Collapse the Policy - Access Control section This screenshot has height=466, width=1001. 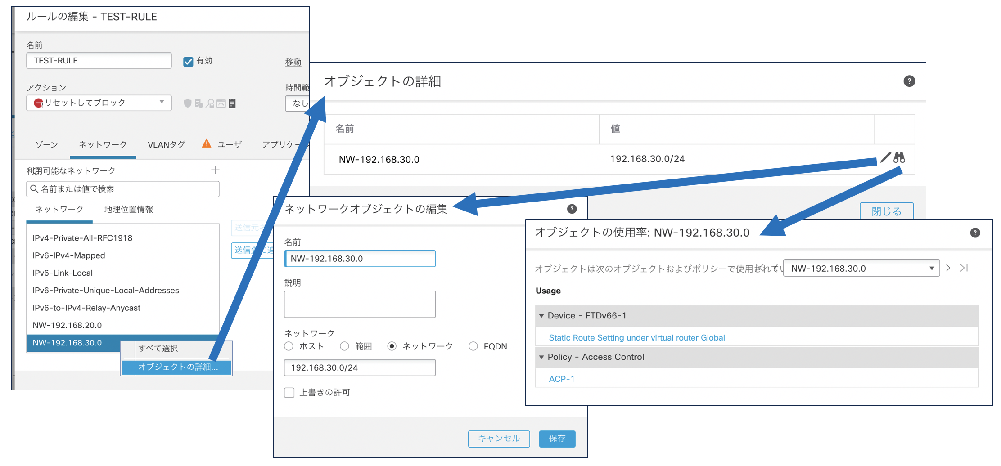click(541, 357)
